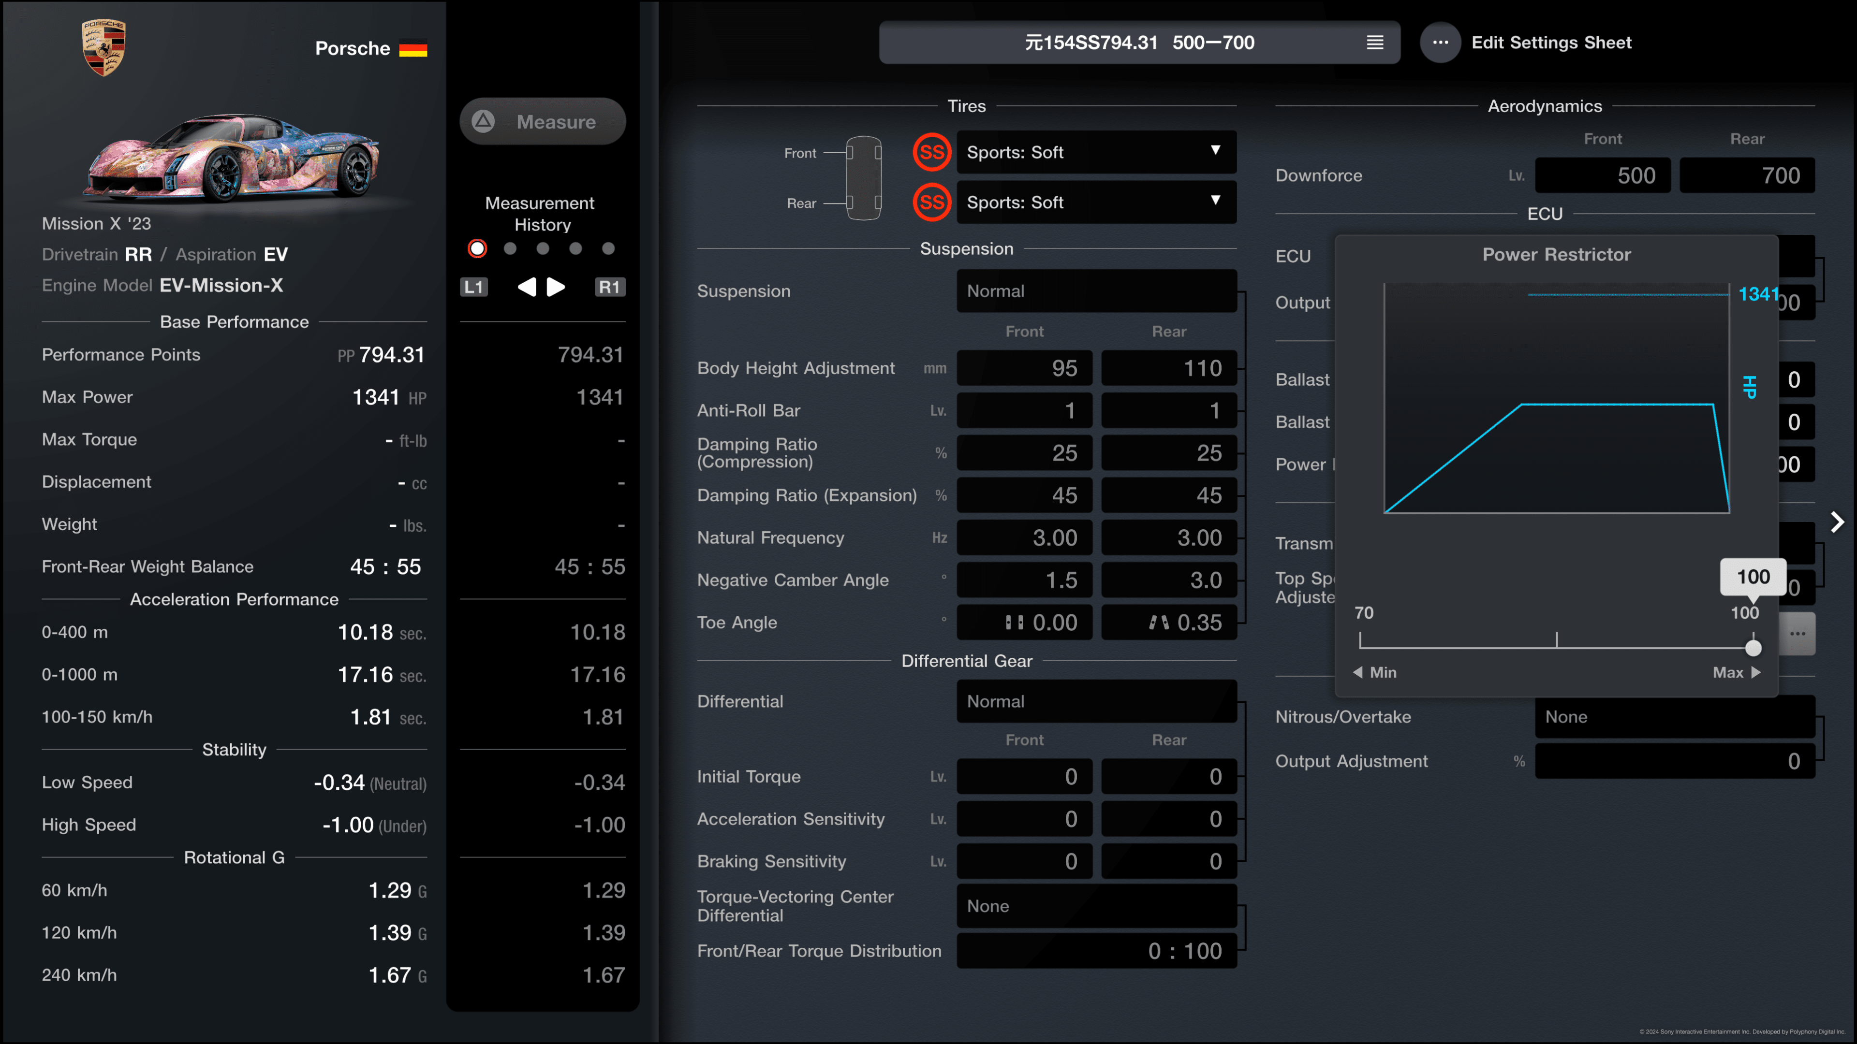
Task: Click rear tire SS compound badge
Action: [931, 203]
